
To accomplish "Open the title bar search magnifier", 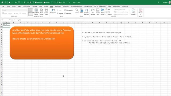I will pyautogui.click(x=158, y=2).
